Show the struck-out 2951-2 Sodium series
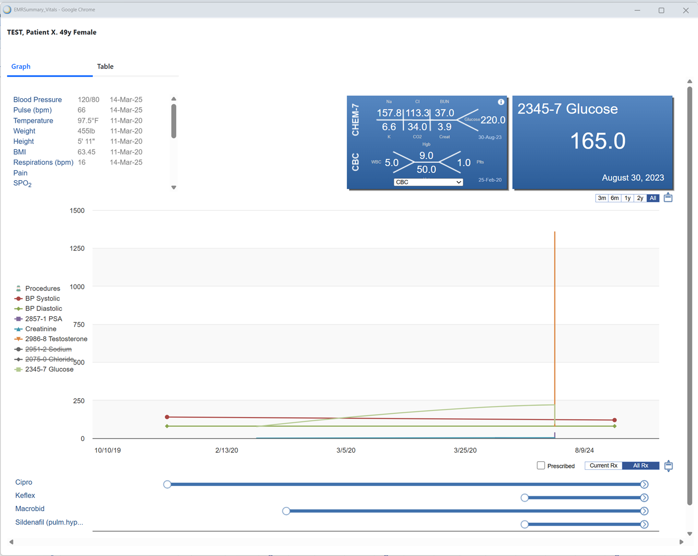Screen dimensions: 698x556 point(48,349)
